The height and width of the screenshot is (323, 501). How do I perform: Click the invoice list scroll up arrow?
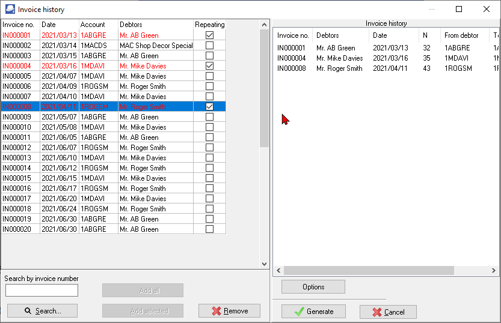(264, 25)
